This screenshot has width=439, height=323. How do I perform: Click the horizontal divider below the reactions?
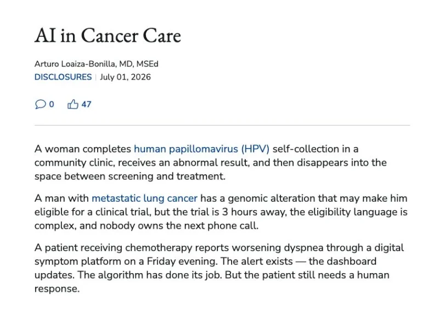click(222, 126)
